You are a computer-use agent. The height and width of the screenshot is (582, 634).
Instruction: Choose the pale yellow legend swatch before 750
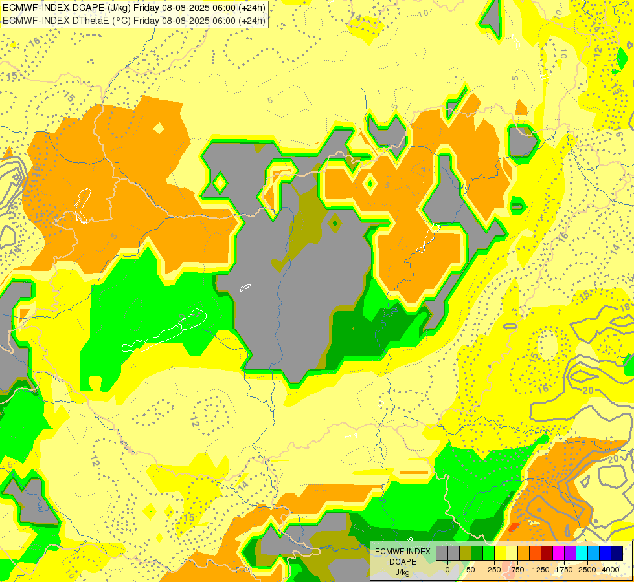pos(512,553)
